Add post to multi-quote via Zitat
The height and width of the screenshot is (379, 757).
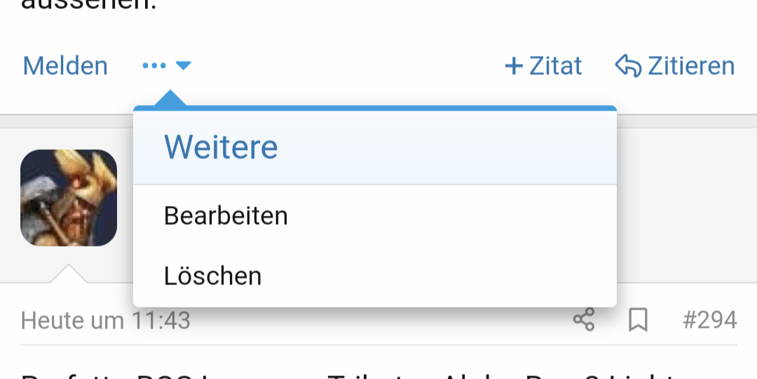coord(555,66)
